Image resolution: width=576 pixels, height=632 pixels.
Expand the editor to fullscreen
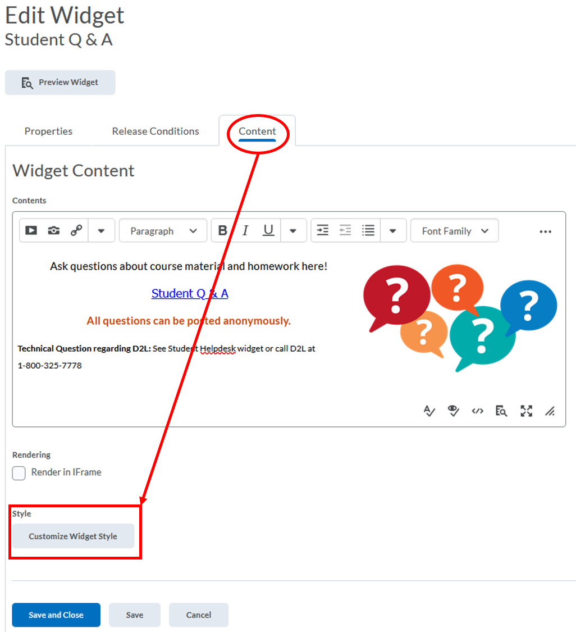[526, 411]
